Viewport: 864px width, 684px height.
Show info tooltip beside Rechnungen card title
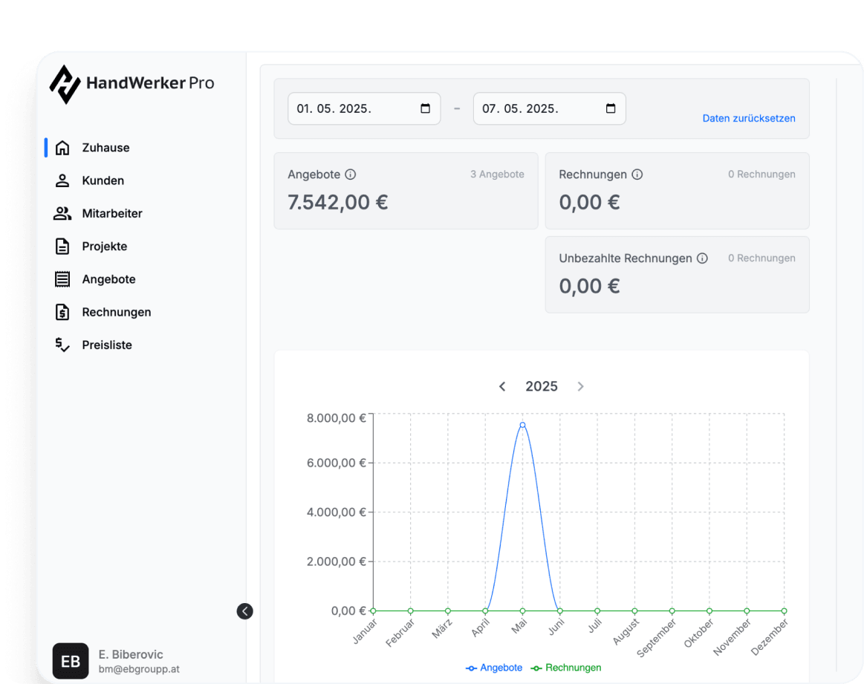tap(637, 175)
